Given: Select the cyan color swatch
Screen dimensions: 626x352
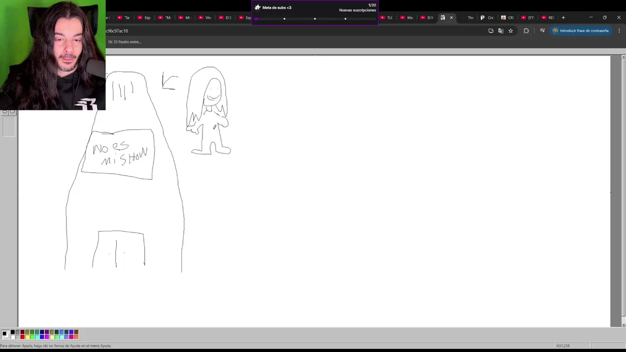Looking at the screenshot, I should coord(37,337).
